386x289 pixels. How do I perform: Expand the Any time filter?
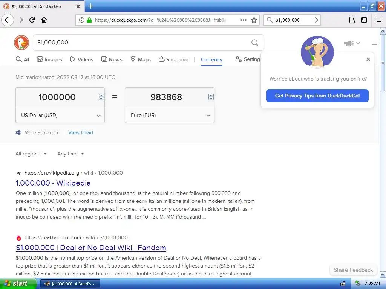point(70,154)
